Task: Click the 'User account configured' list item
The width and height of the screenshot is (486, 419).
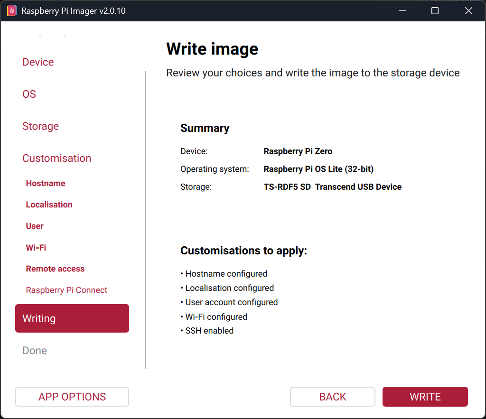Action: (229, 302)
